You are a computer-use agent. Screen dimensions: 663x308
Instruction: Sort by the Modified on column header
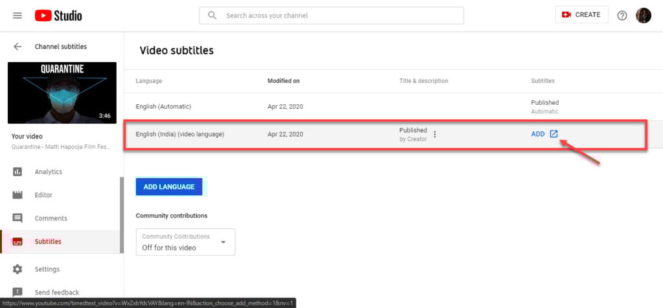(x=284, y=81)
